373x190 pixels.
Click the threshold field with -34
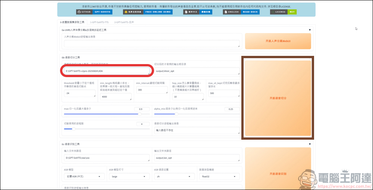coord(80,94)
